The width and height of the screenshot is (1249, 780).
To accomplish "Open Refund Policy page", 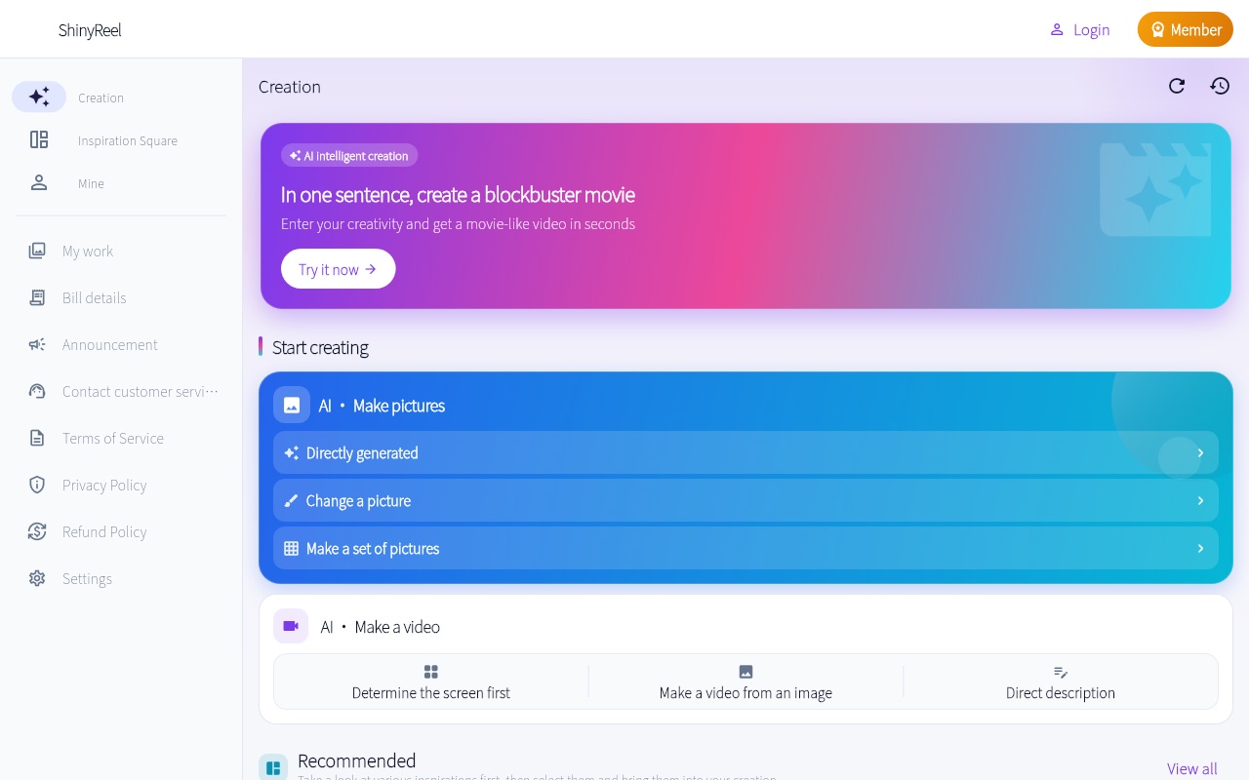I will coord(104,531).
